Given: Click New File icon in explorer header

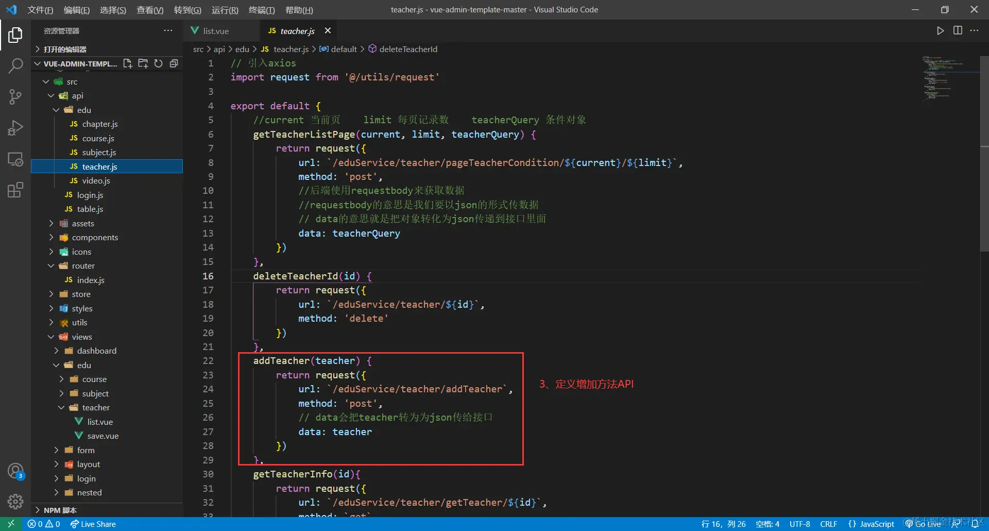Looking at the screenshot, I should coord(128,63).
